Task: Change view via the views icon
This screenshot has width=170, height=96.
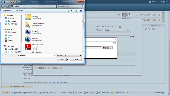Action: pyautogui.click(x=69, y=11)
